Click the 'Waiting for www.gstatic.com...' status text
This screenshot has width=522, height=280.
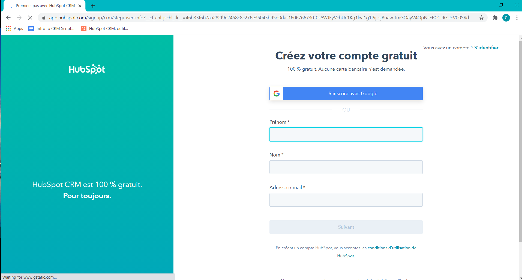(x=30, y=277)
